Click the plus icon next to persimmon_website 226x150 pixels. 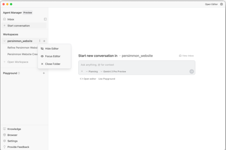click(x=44, y=41)
